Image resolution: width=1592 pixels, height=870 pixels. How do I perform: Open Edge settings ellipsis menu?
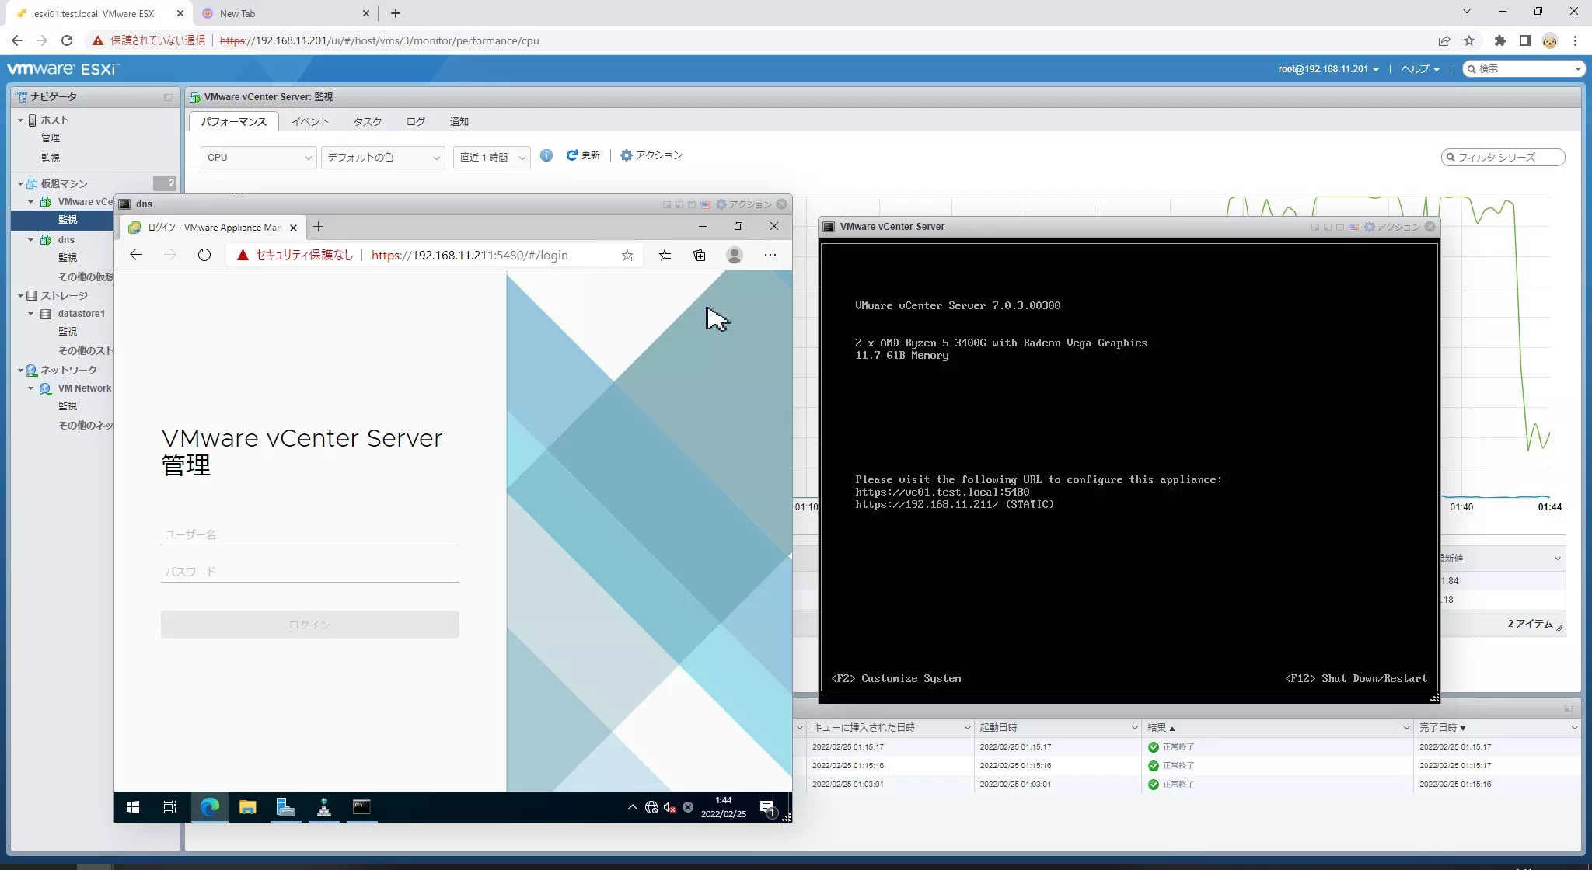770,255
